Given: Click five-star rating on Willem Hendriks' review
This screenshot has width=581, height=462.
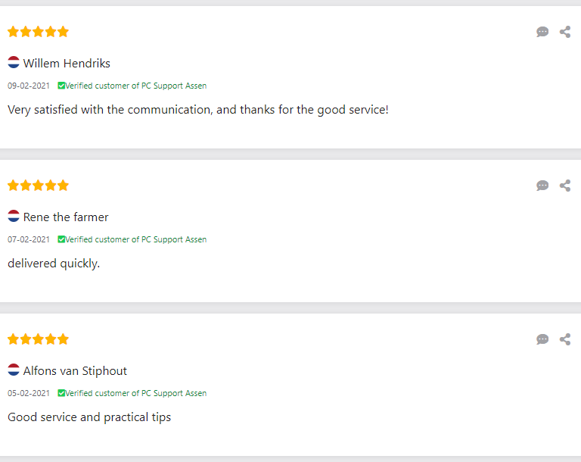Looking at the screenshot, I should [38, 32].
